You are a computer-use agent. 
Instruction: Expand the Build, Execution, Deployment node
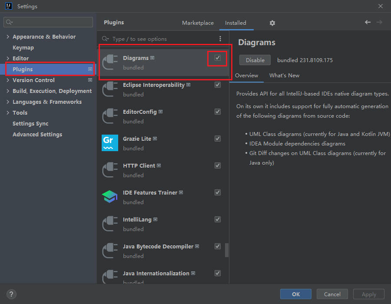point(8,91)
